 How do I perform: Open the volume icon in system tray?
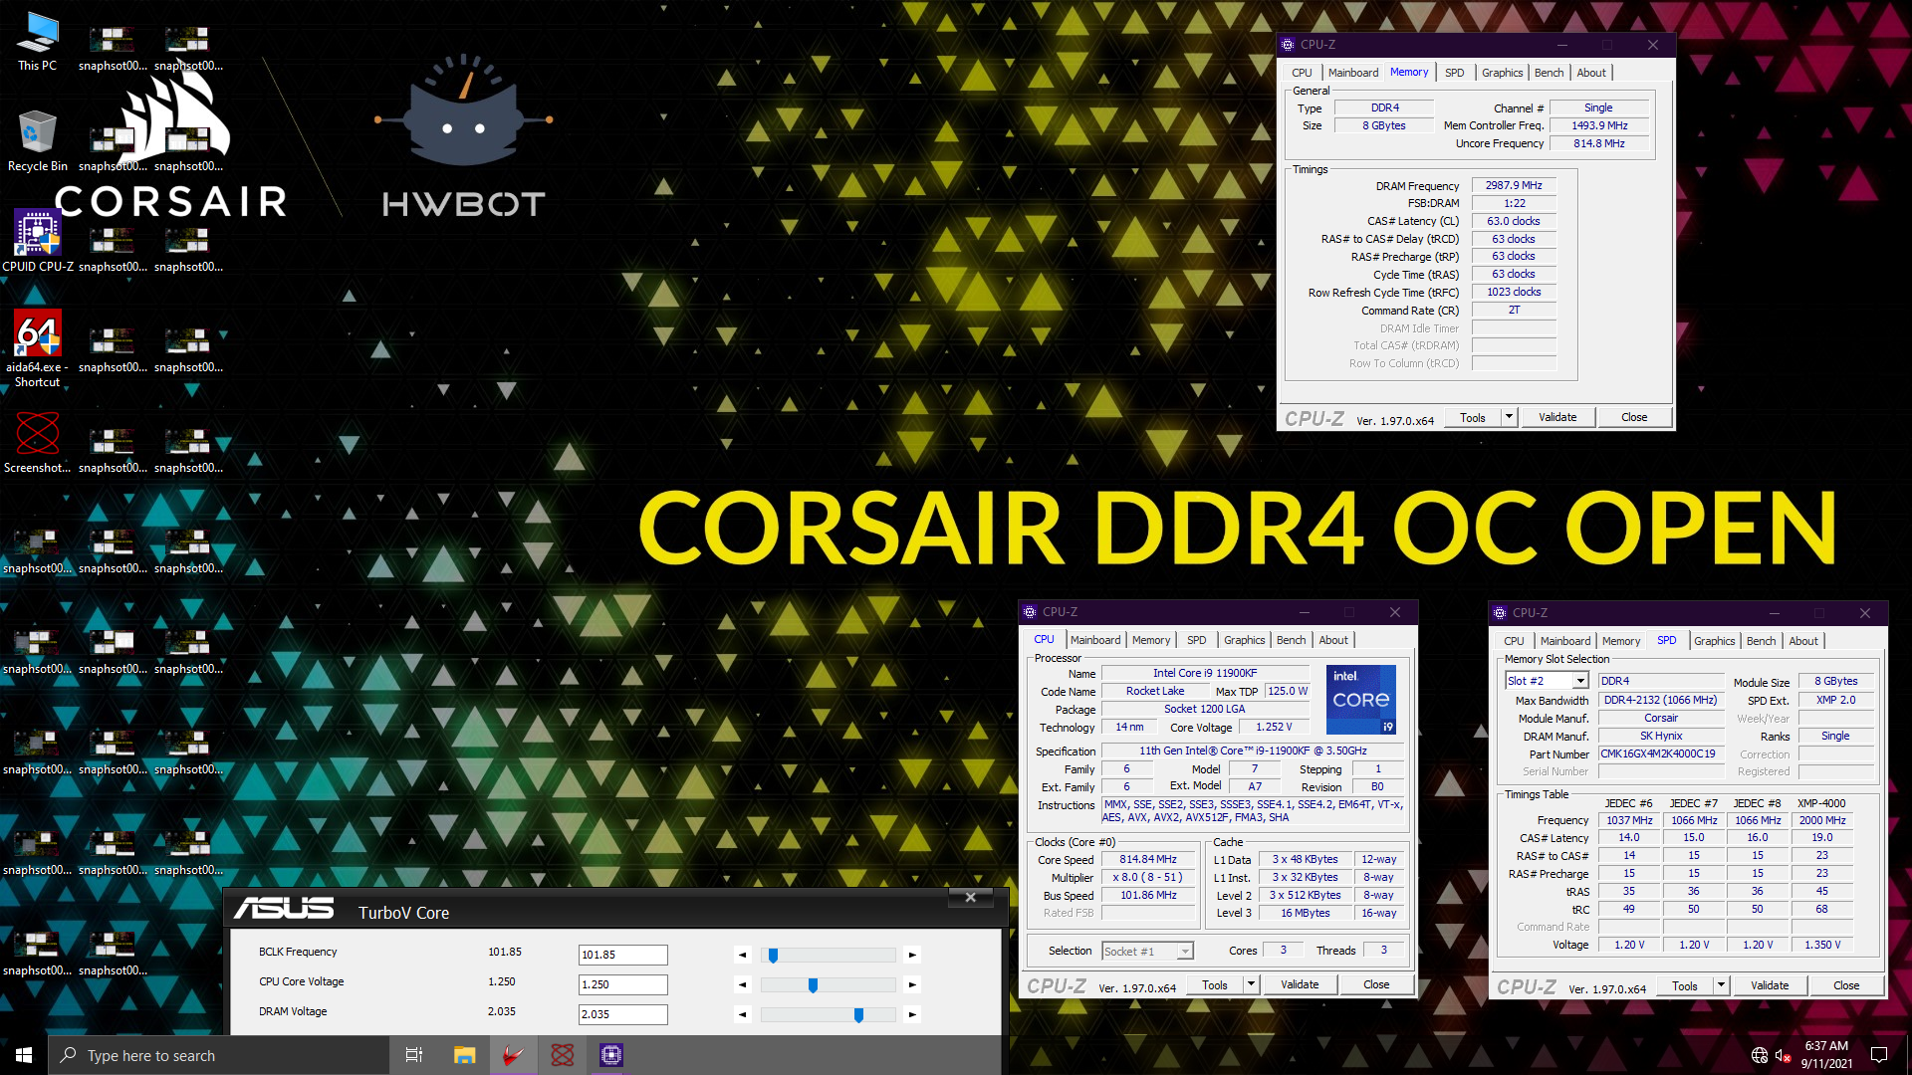click(x=1784, y=1055)
